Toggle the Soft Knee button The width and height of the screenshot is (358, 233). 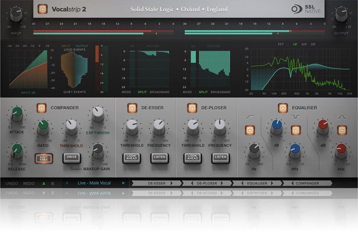click(x=44, y=159)
